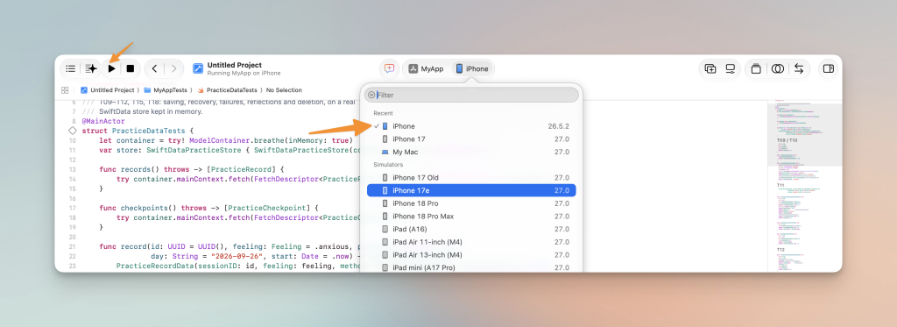This screenshot has width=897, height=327.
Task: Select MyAppTests folder in the breadcrumb
Action: point(165,90)
